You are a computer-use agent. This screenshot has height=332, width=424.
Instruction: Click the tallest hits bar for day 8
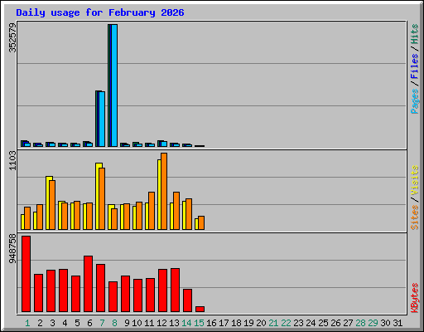[113, 85]
